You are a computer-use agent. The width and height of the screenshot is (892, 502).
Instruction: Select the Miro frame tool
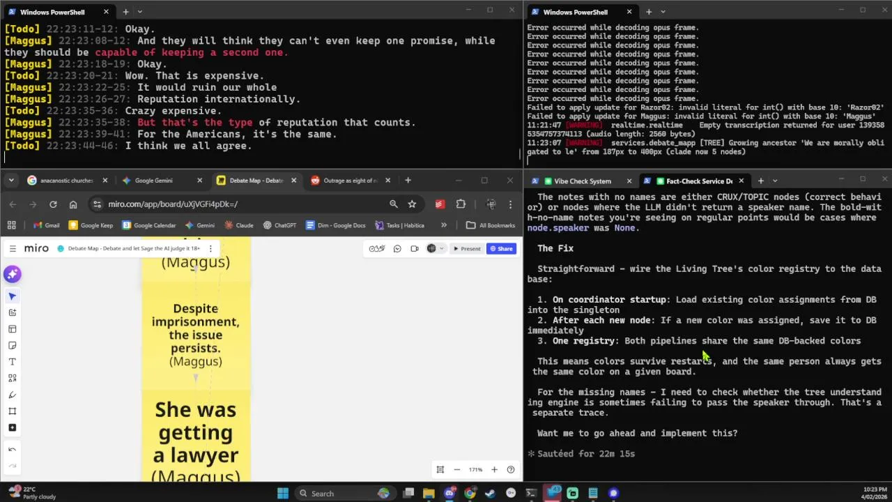12,411
